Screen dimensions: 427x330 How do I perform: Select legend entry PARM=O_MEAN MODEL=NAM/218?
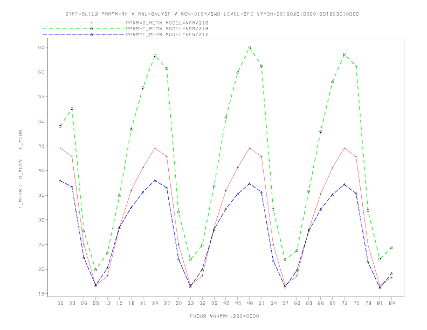pyautogui.click(x=167, y=23)
